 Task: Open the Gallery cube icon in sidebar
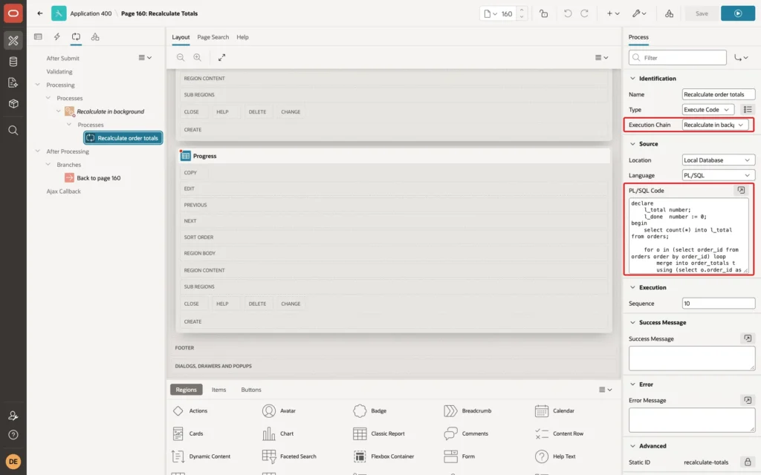point(13,103)
